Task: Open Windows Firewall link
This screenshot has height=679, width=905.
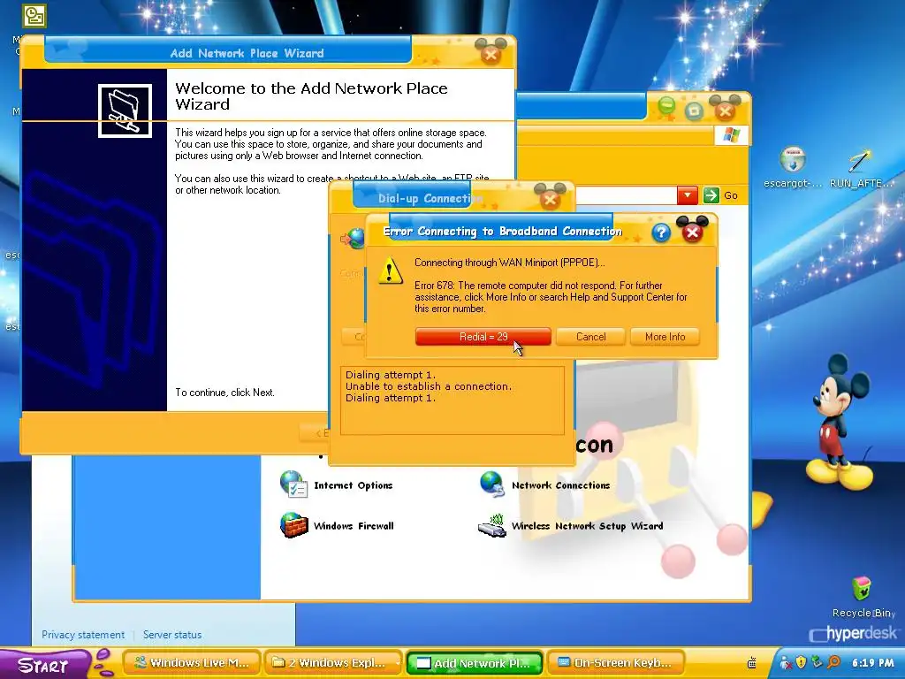Action: 354,526
